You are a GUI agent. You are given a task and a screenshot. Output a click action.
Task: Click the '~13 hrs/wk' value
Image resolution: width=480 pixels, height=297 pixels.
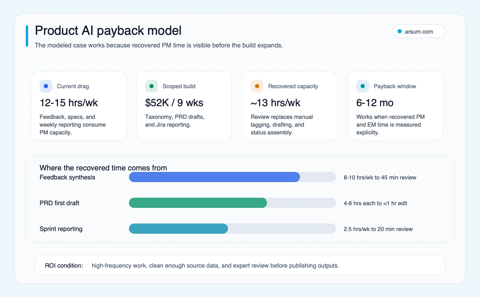[x=275, y=103]
